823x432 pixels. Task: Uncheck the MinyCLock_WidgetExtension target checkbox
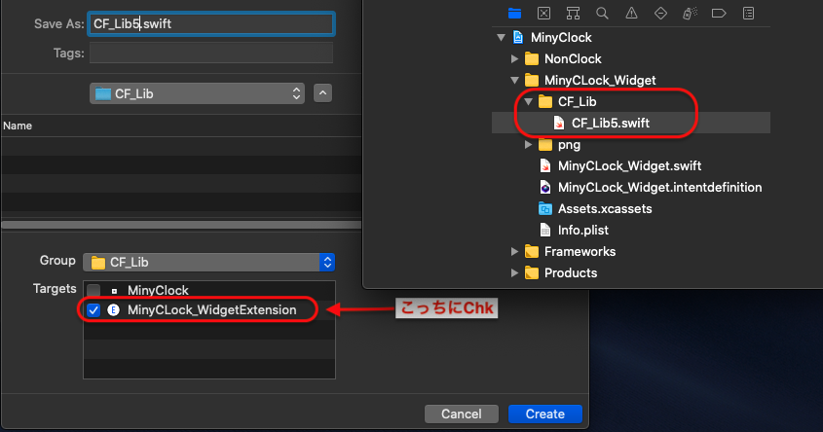tap(94, 309)
